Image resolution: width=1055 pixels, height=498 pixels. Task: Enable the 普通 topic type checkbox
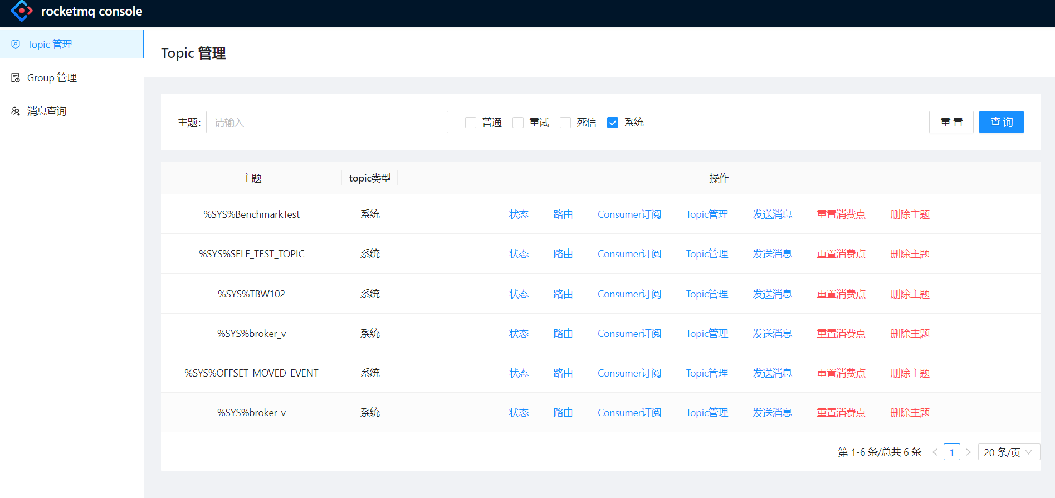point(471,123)
